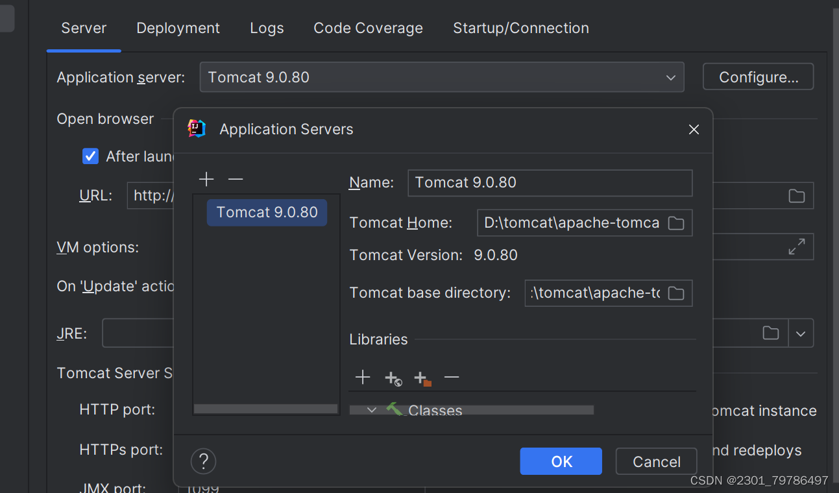Add library from URL globe-plus icon

tap(393, 378)
